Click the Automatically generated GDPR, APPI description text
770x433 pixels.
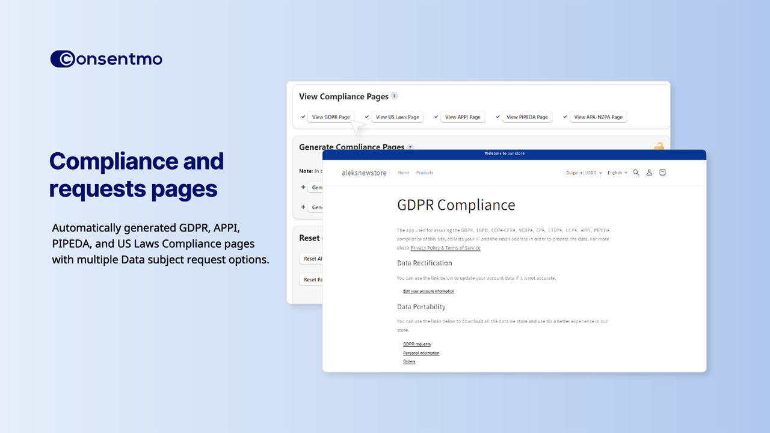[x=161, y=244]
